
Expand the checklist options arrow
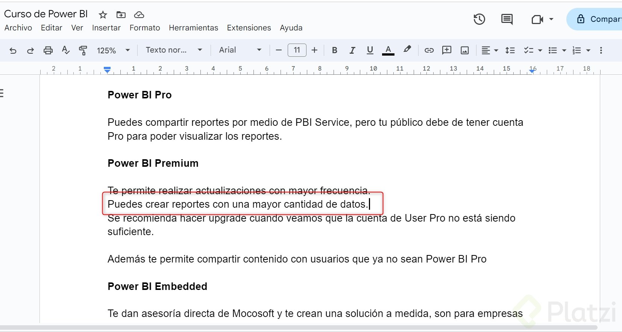540,50
